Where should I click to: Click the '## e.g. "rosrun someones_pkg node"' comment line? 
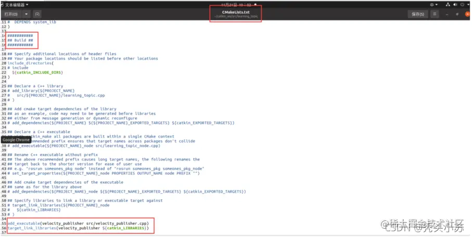click(106, 169)
